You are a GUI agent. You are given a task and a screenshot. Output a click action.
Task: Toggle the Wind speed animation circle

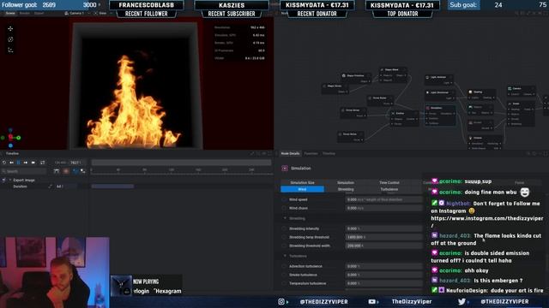pos(284,199)
